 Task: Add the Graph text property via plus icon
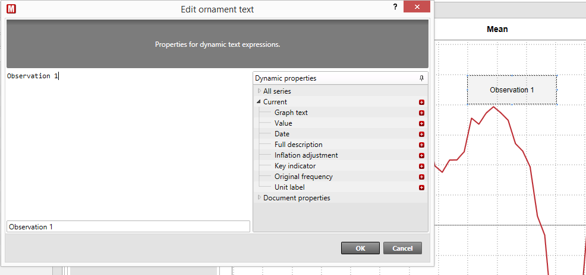click(421, 113)
